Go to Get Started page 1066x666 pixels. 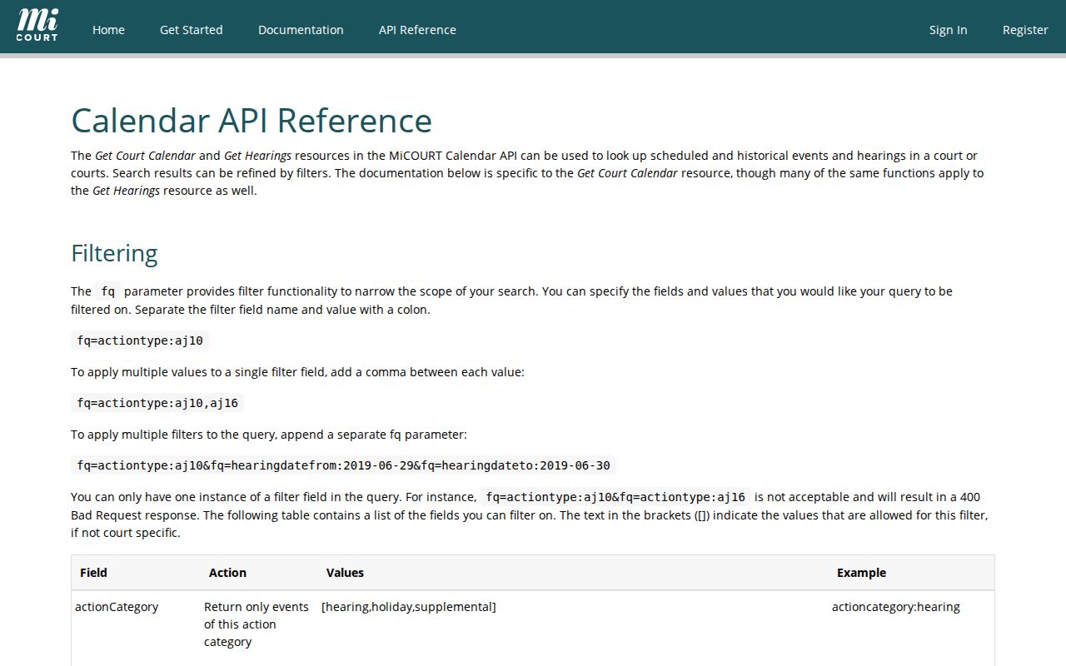192,30
